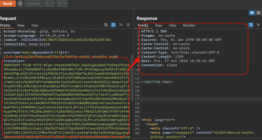262x140 pixels.
Task: Switch Response panel to Hex view
Action: (x=173, y=25)
